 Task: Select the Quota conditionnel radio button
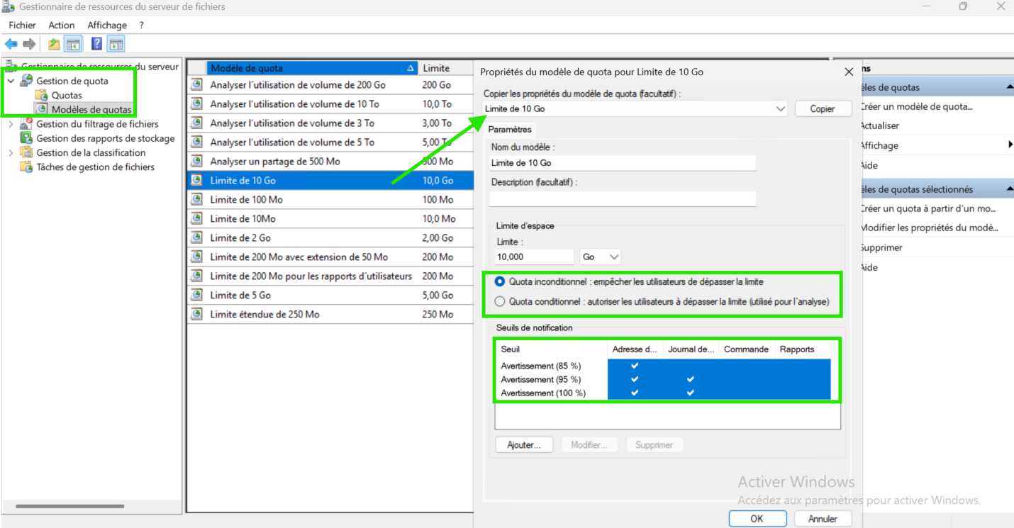[500, 301]
